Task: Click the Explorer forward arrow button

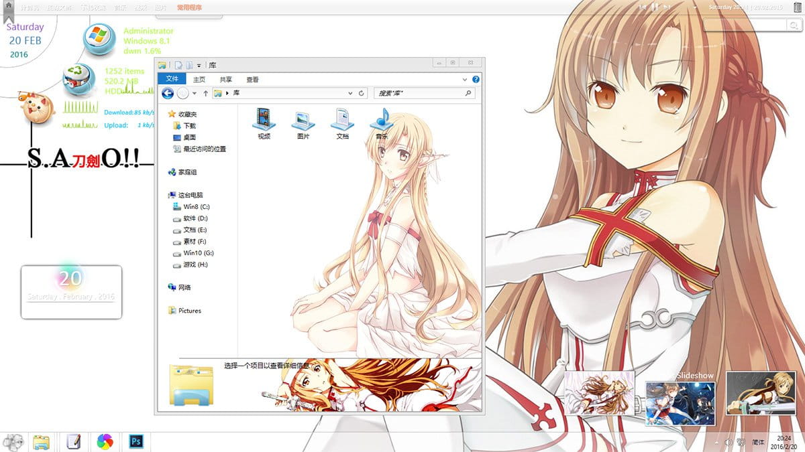Action: click(182, 93)
